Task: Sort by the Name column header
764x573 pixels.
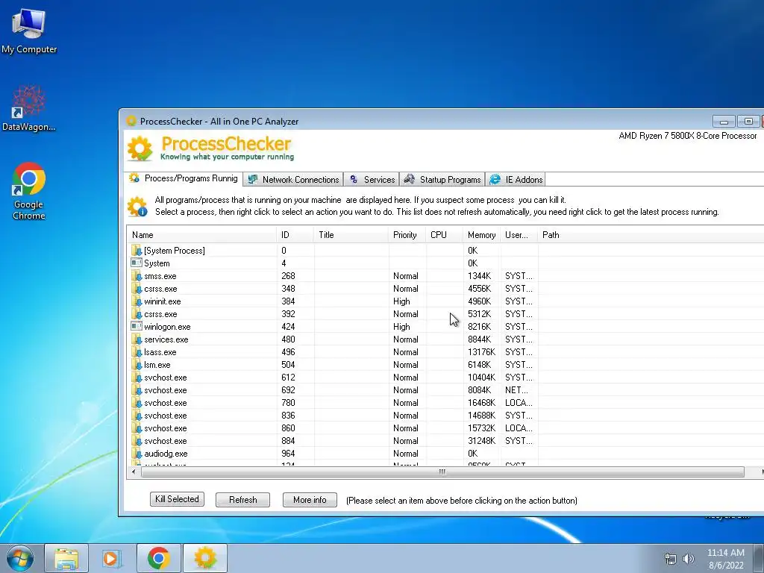Action: [x=201, y=235]
